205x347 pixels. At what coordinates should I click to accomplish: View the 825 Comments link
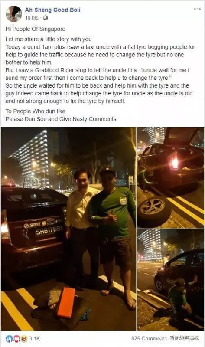146,339
